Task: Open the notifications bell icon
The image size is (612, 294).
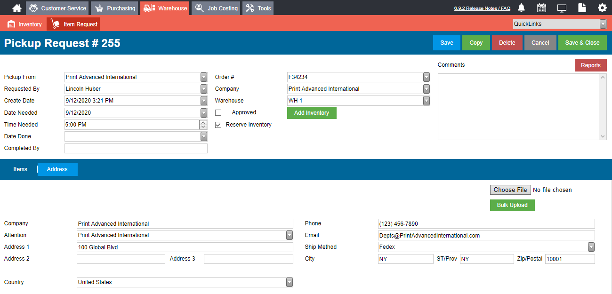Action: 522,8
